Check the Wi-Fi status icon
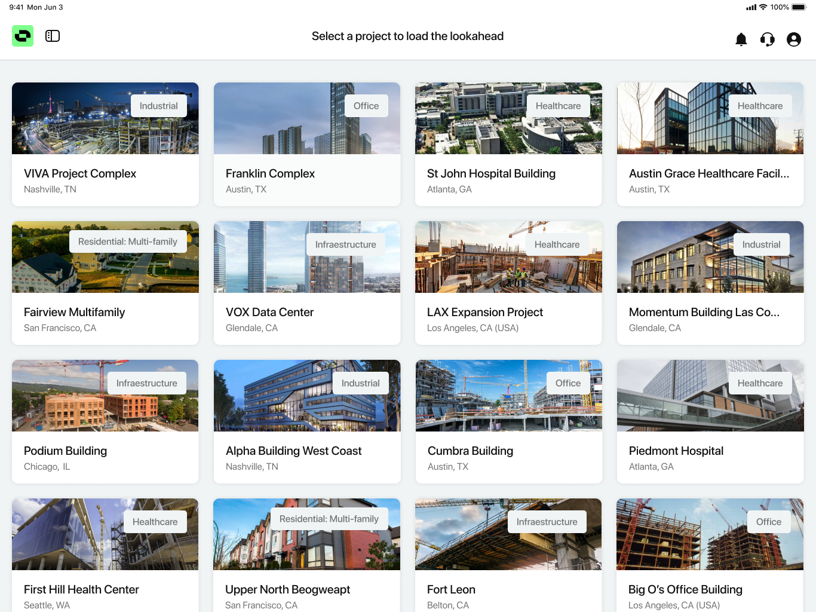 click(763, 7)
